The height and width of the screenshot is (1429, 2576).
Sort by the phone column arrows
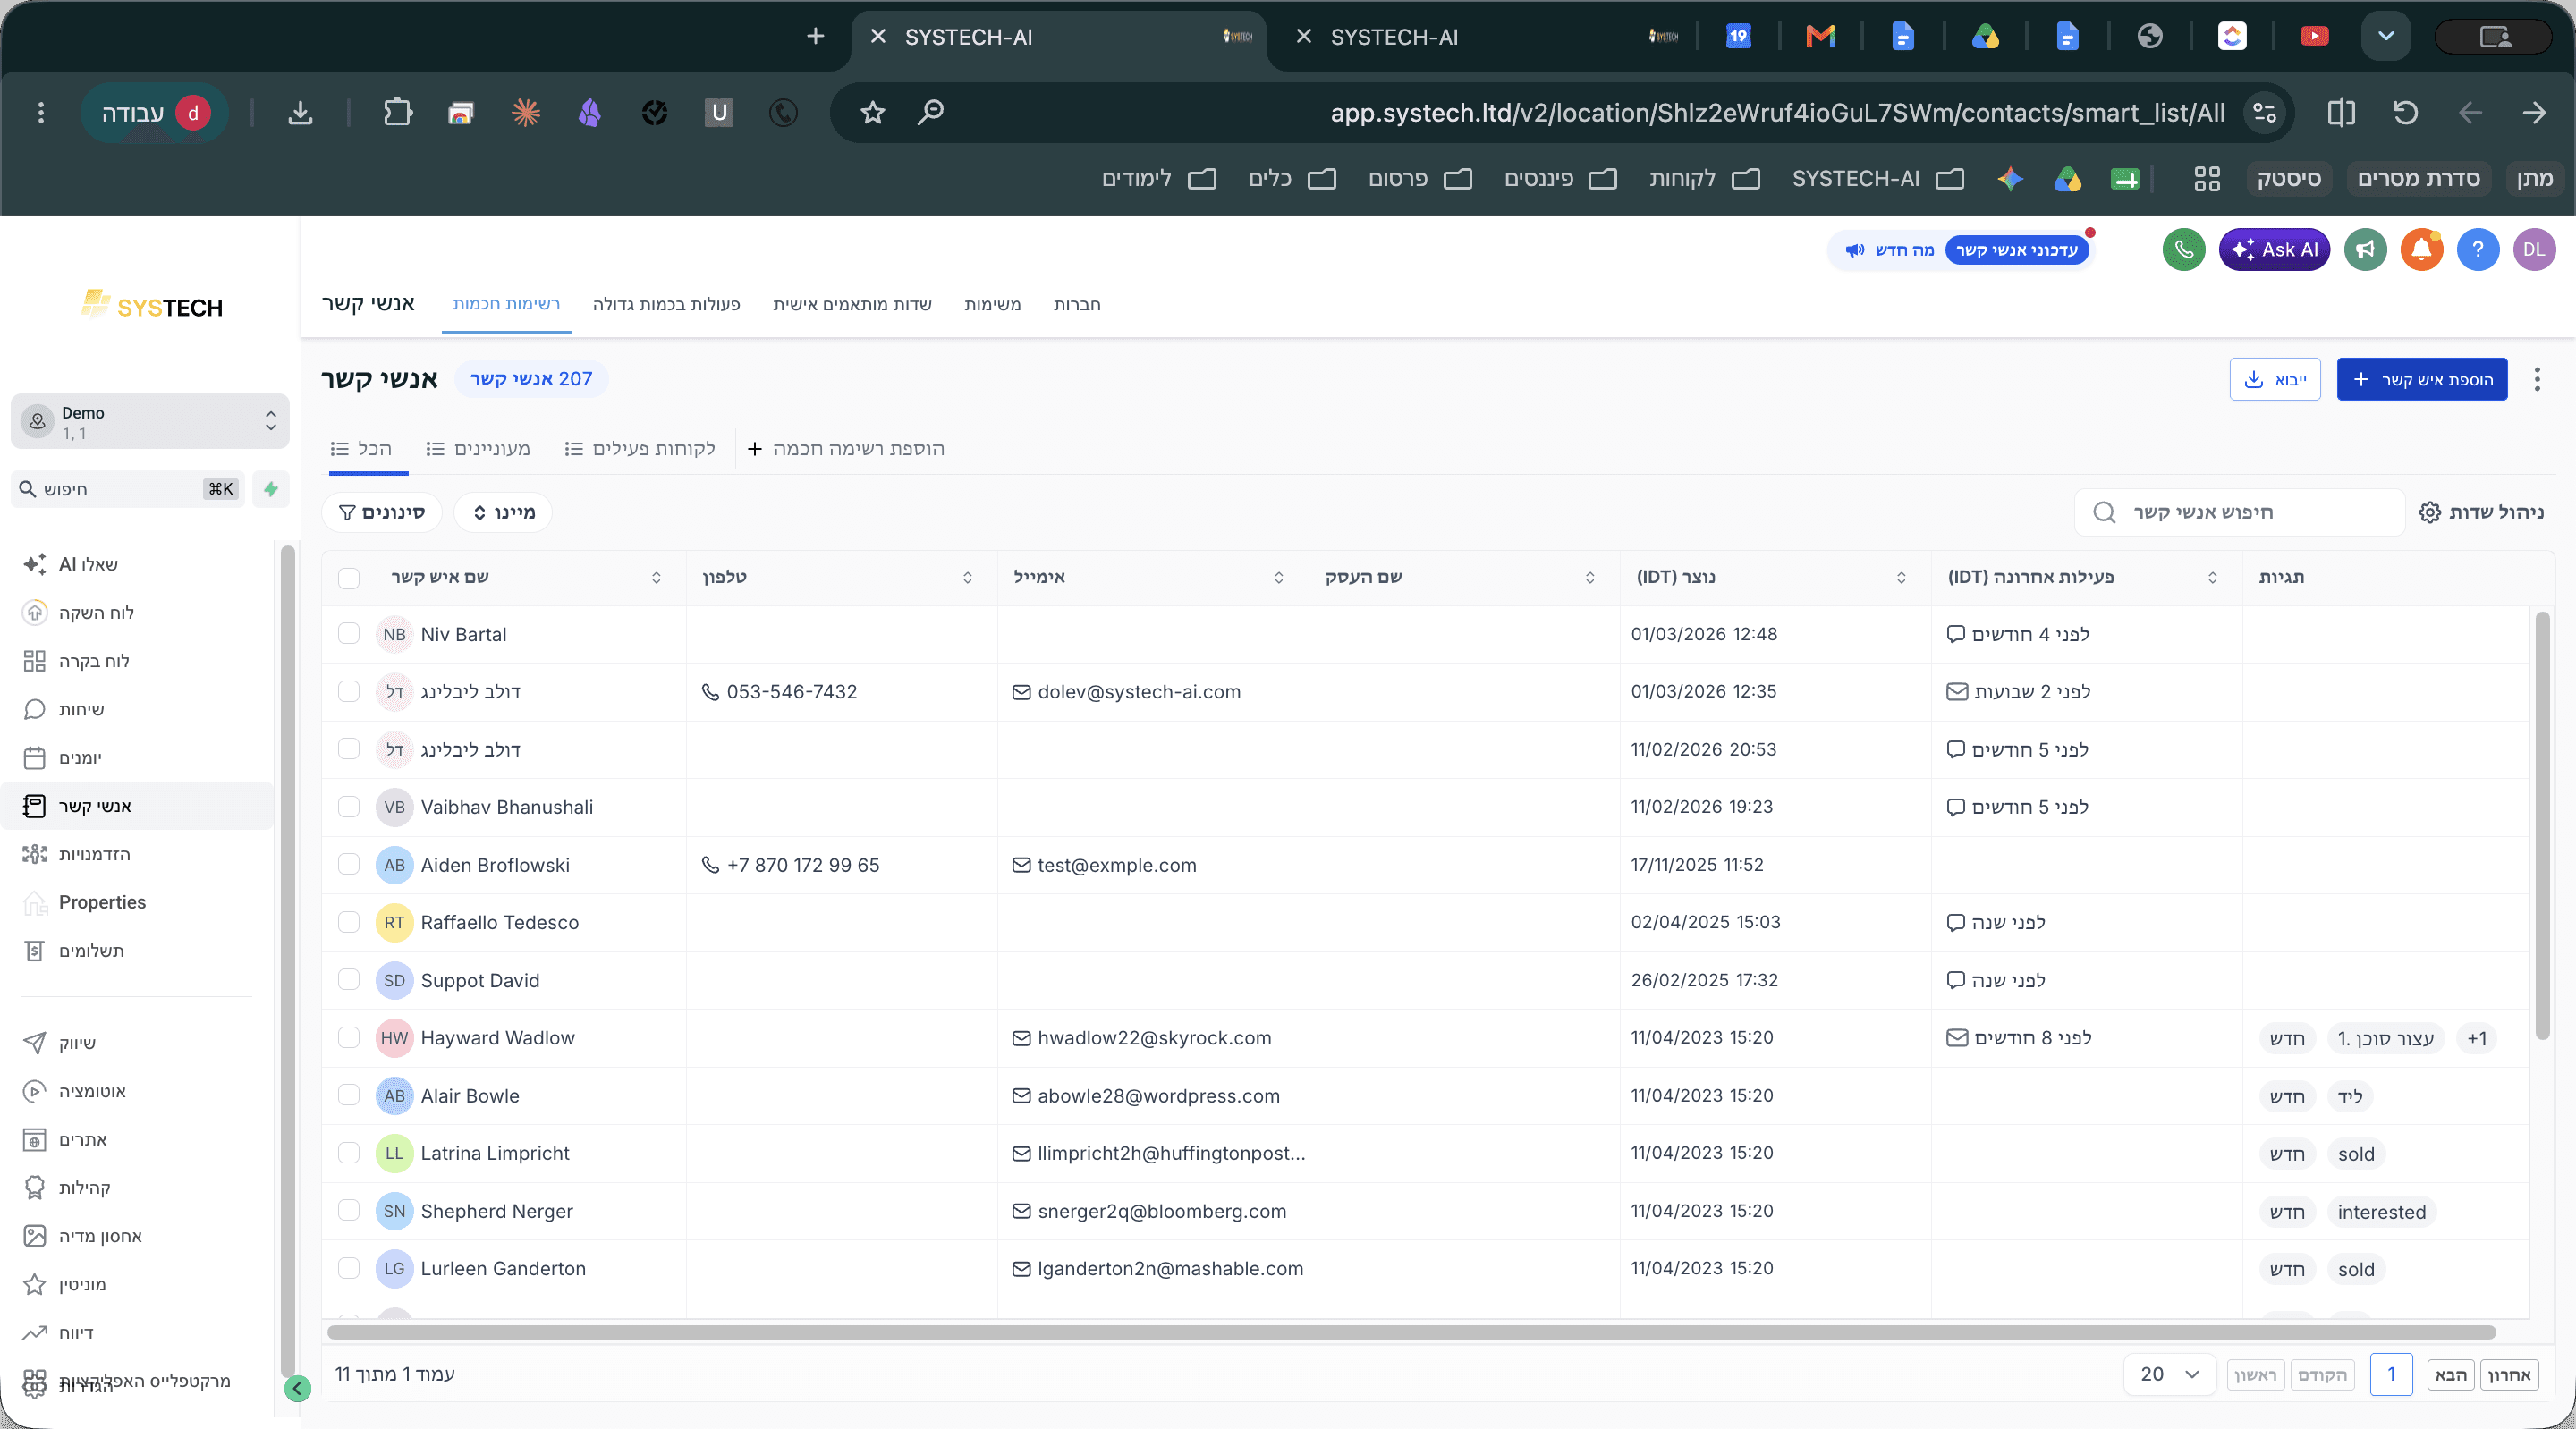pyautogui.click(x=967, y=578)
